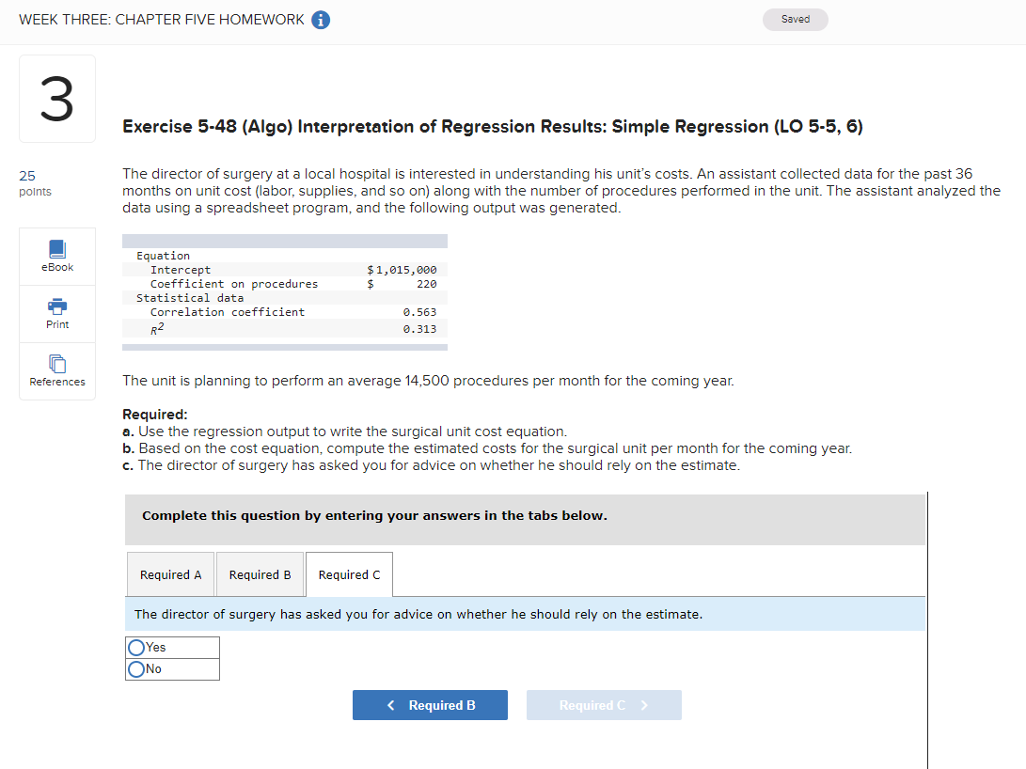Click the 'Coefficient on procedures' row label
Screen dimensions: 1026x769
coord(234,284)
